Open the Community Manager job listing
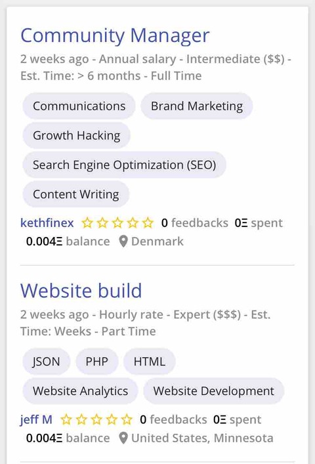 pos(115,36)
